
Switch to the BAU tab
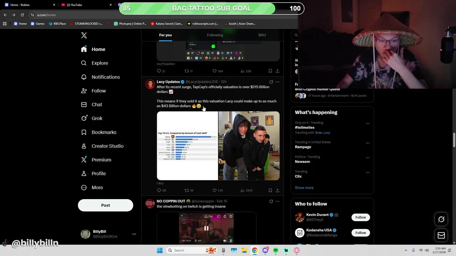coord(262,35)
